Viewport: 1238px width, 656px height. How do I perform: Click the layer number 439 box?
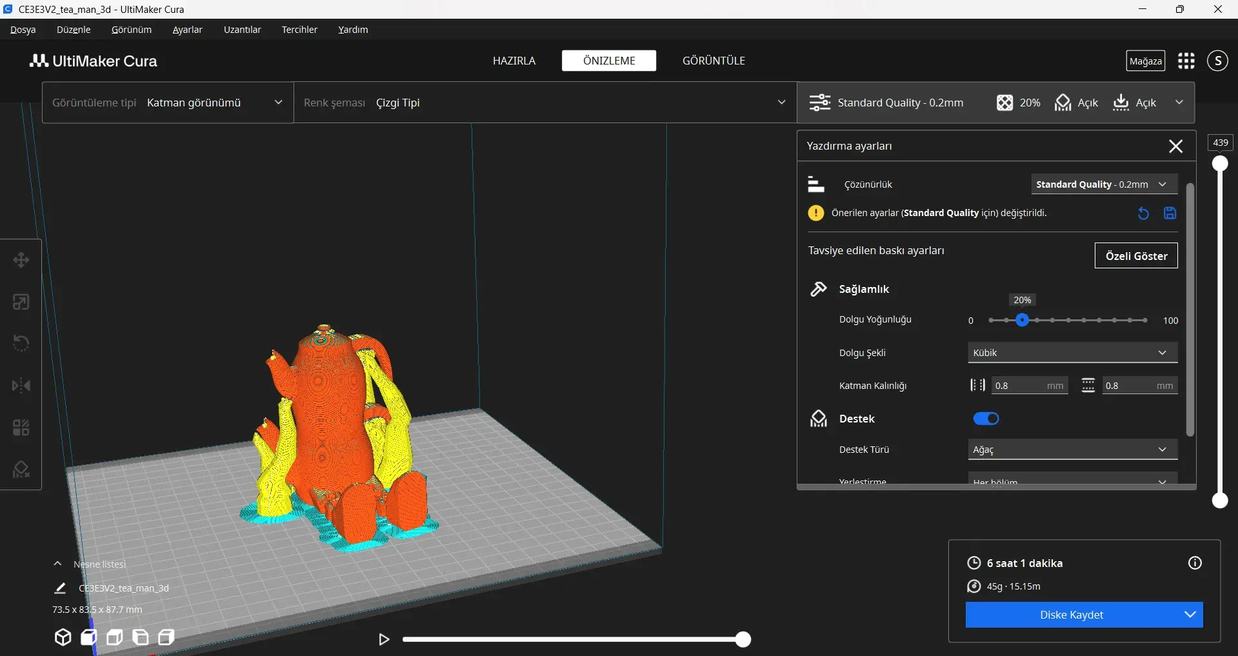tap(1221, 143)
